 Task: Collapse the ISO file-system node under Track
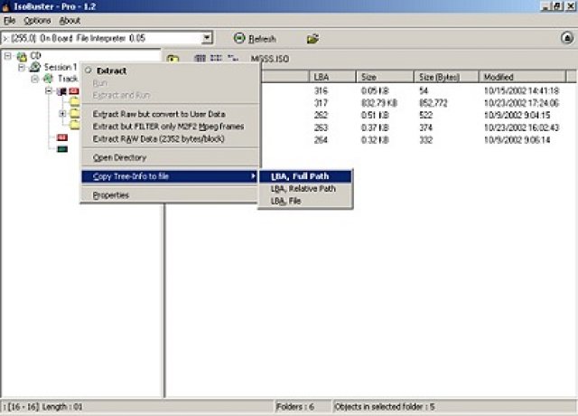[48, 90]
